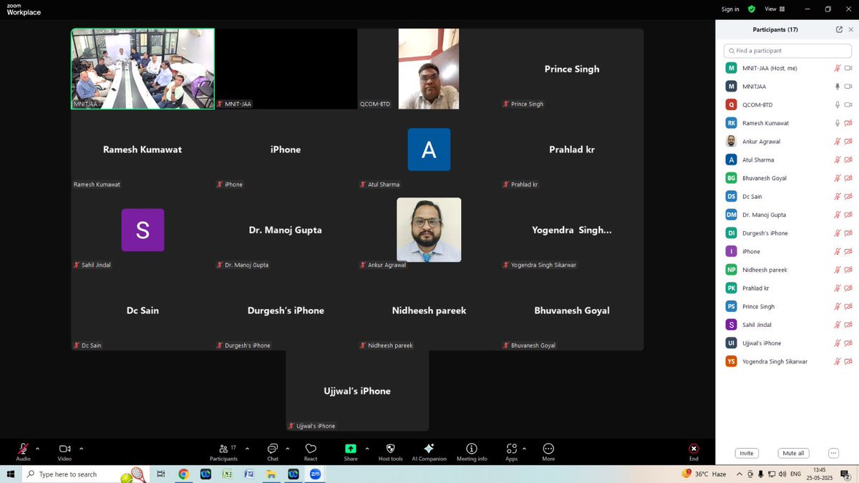Expand video options arrow beside Video
Screen dimensions: 859x483
(81, 448)
